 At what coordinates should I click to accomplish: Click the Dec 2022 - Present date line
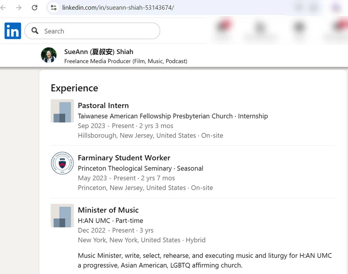tap(116, 230)
